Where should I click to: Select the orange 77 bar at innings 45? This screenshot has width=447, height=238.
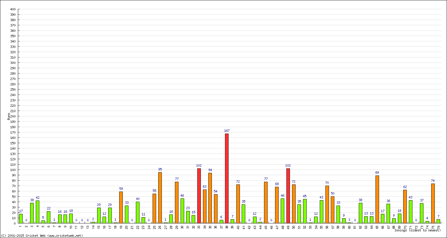pyautogui.click(x=266, y=202)
